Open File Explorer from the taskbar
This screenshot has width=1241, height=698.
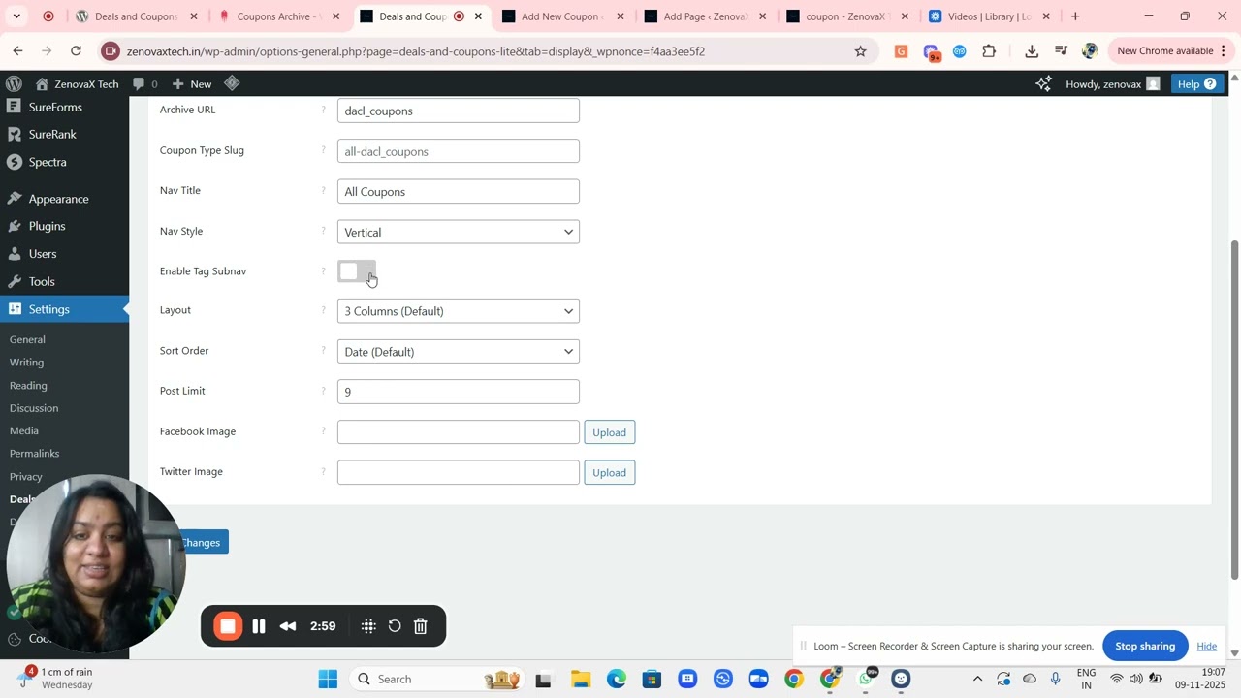click(x=581, y=679)
